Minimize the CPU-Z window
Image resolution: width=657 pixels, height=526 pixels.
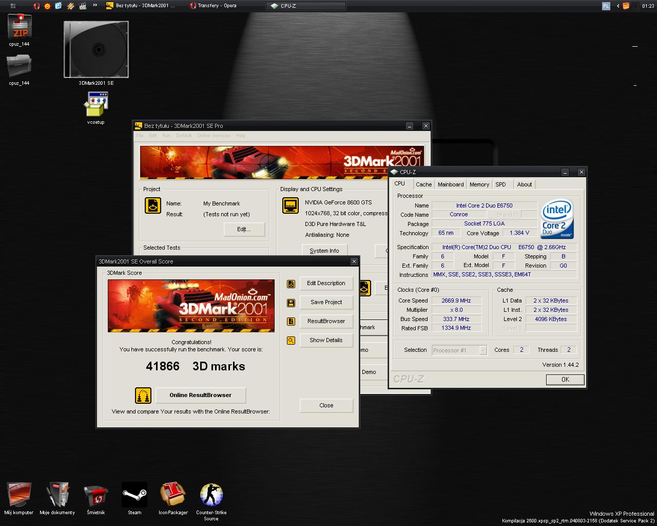[565, 172]
